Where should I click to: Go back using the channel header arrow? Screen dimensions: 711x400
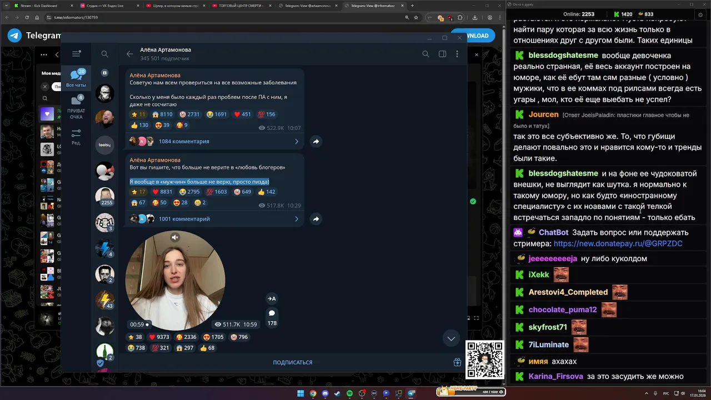129,54
